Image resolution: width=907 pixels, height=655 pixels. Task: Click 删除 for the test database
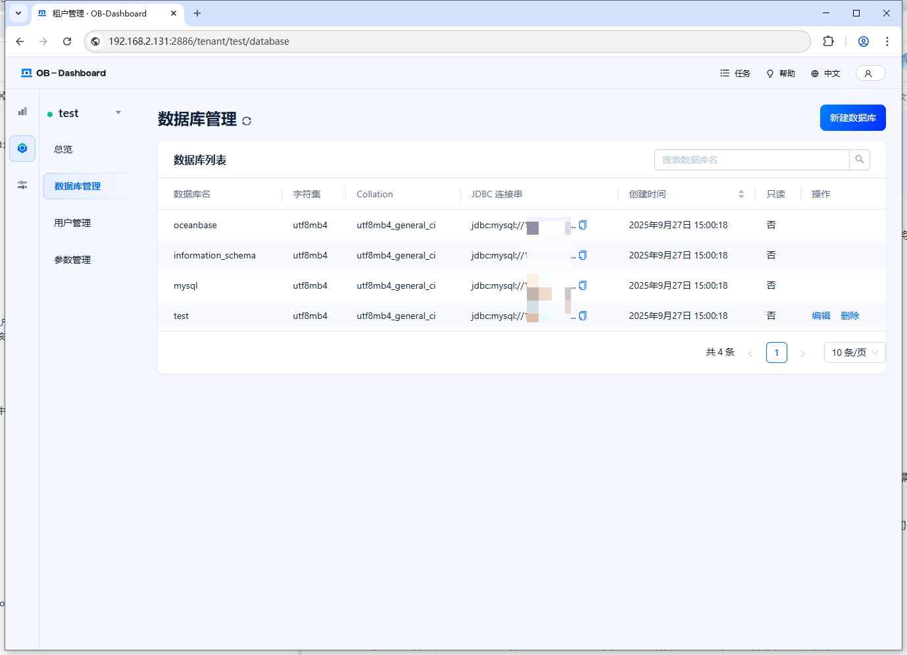tap(850, 316)
